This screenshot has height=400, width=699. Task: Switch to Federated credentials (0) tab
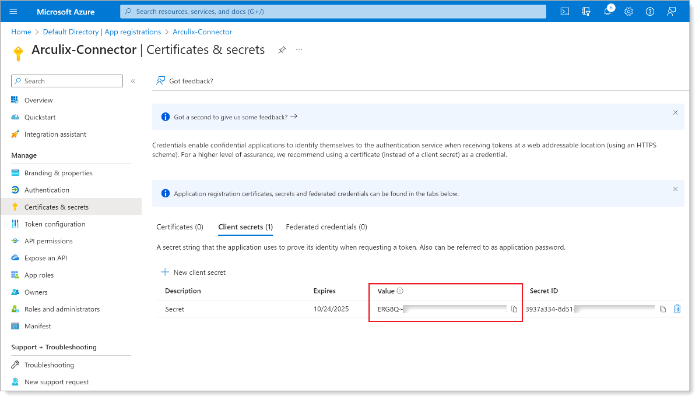click(326, 226)
